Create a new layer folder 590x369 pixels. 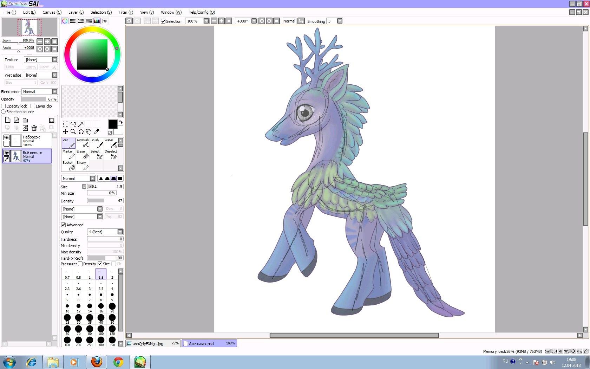(x=25, y=120)
